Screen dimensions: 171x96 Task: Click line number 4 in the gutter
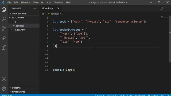tap(47, 30)
